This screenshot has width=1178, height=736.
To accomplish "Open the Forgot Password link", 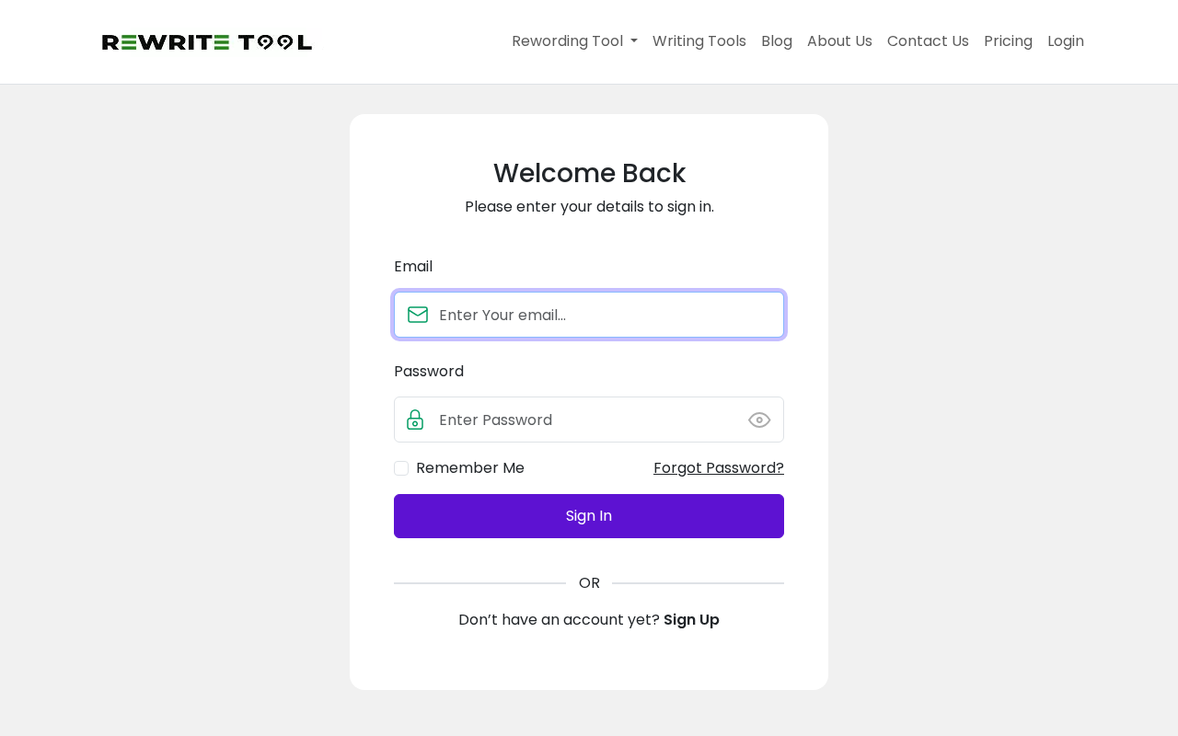I will 719,467.
